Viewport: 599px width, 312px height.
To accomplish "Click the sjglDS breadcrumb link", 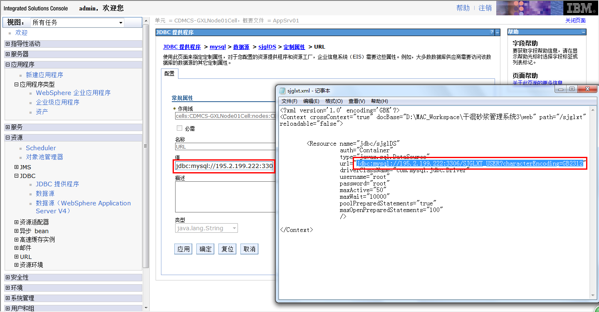I will (267, 47).
